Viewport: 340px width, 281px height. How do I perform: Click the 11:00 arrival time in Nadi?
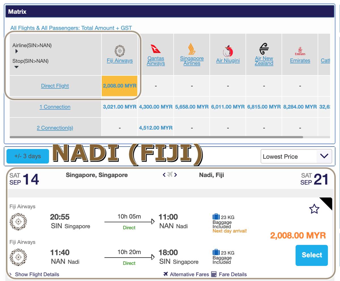(168, 217)
